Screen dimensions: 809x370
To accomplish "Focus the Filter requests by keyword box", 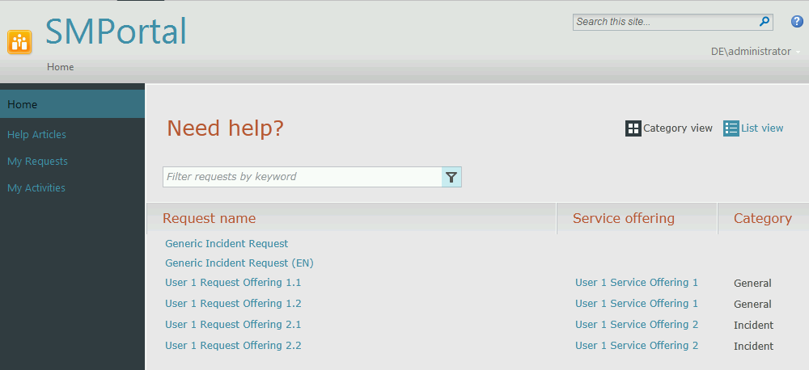I will (302, 177).
